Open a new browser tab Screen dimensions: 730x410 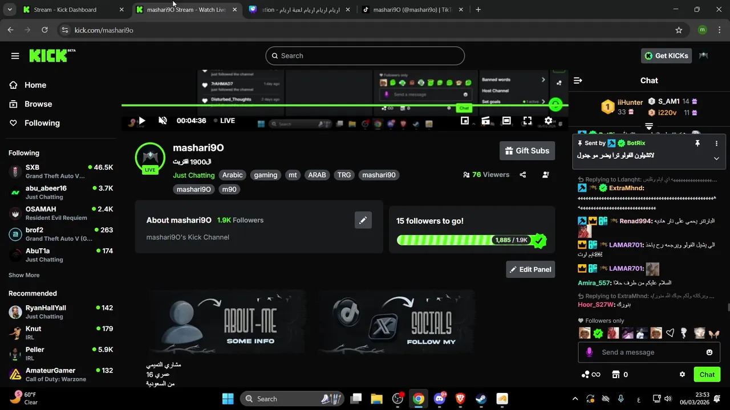click(478, 10)
